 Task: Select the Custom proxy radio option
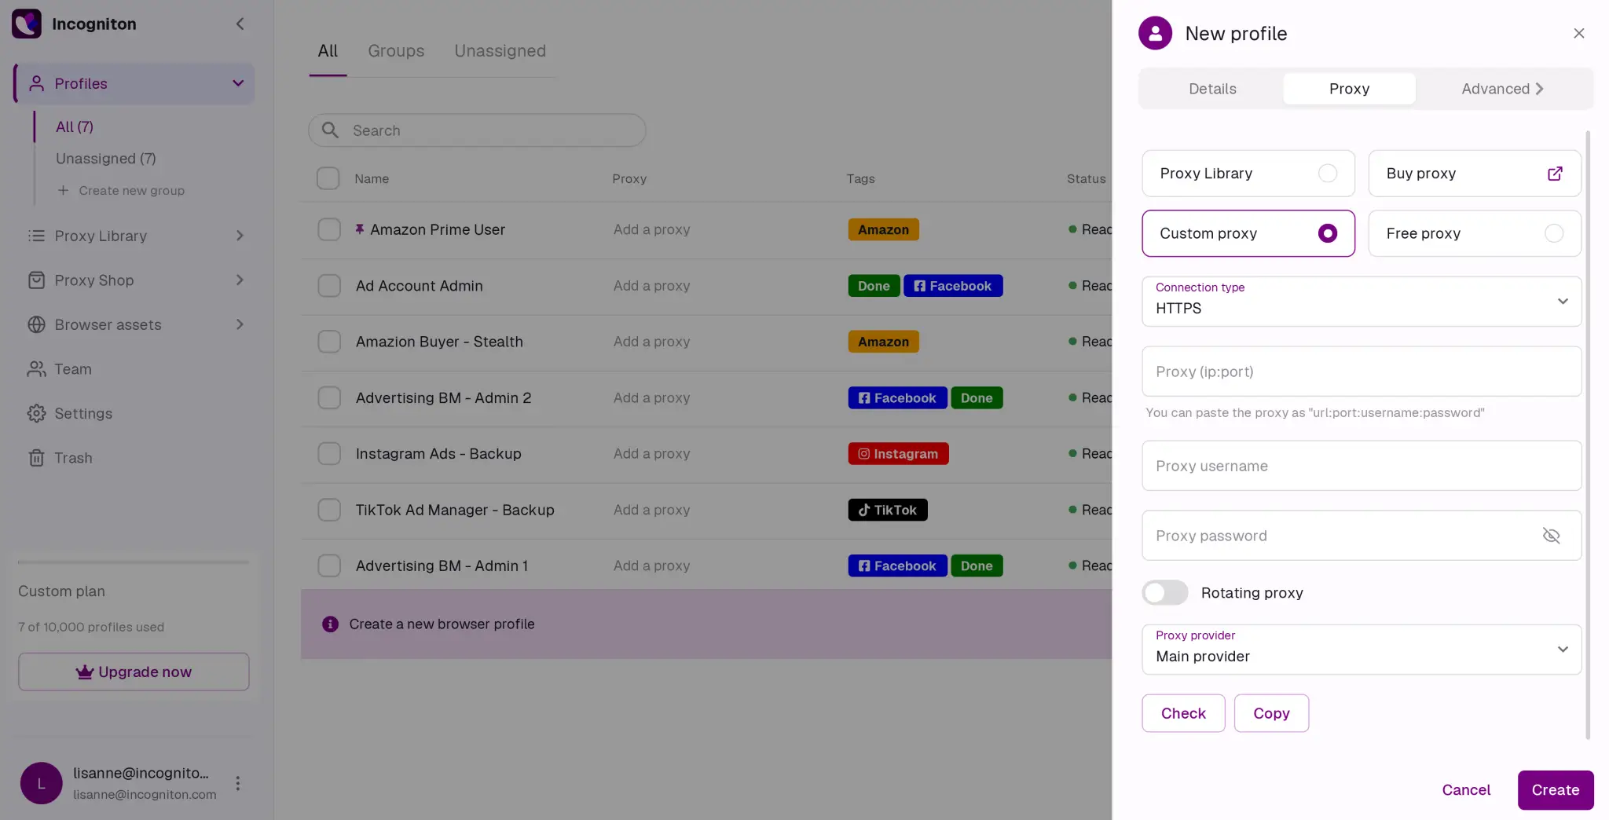[1328, 233]
